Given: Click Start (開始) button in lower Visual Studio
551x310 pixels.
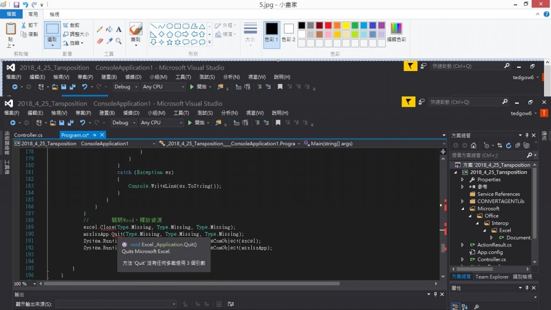Looking at the screenshot, I should [198, 123].
